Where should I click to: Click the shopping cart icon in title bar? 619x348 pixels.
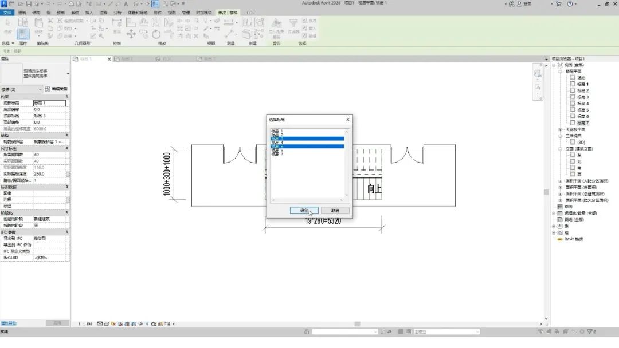[x=559, y=4]
